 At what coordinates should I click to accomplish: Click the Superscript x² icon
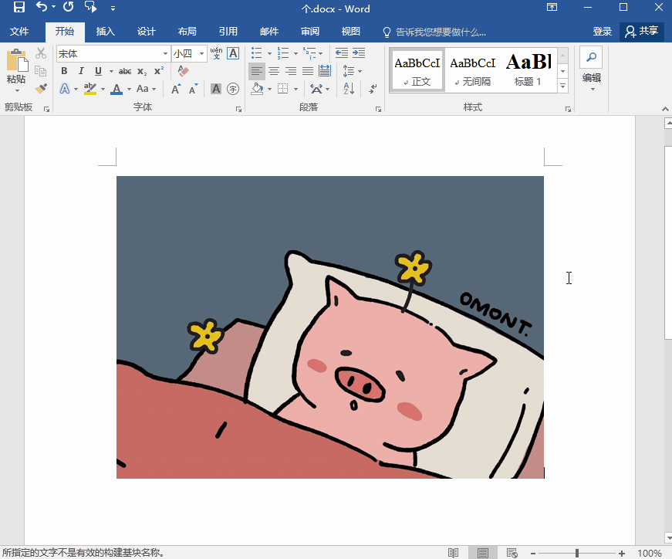pyautogui.click(x=158, y=71)
